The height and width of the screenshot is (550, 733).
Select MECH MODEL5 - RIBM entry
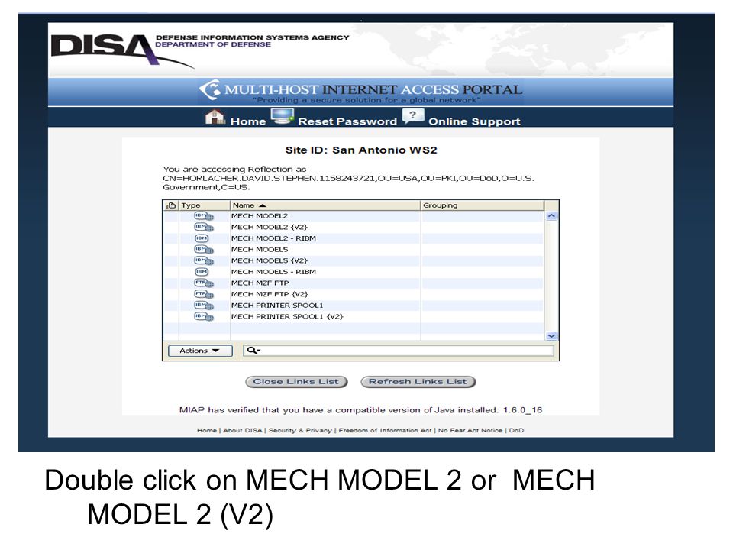pos(273,272)
